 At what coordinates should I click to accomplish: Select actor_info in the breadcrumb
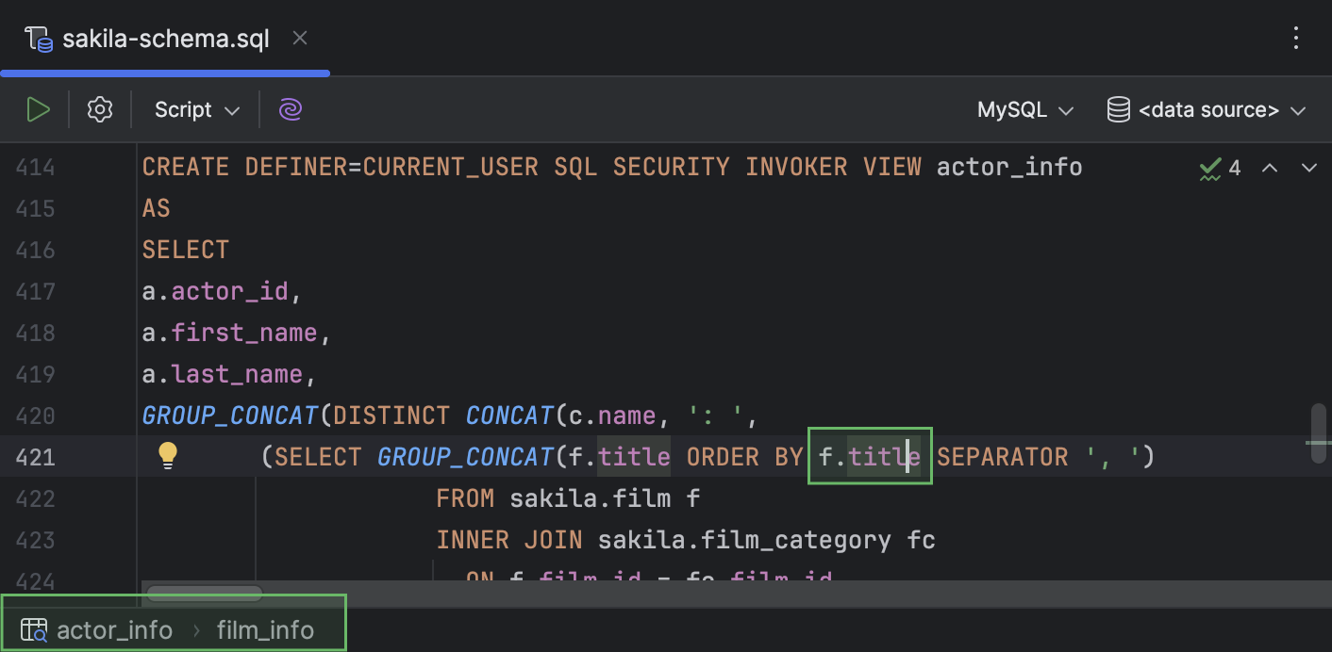pyautogui.click(x=115, y=629)
